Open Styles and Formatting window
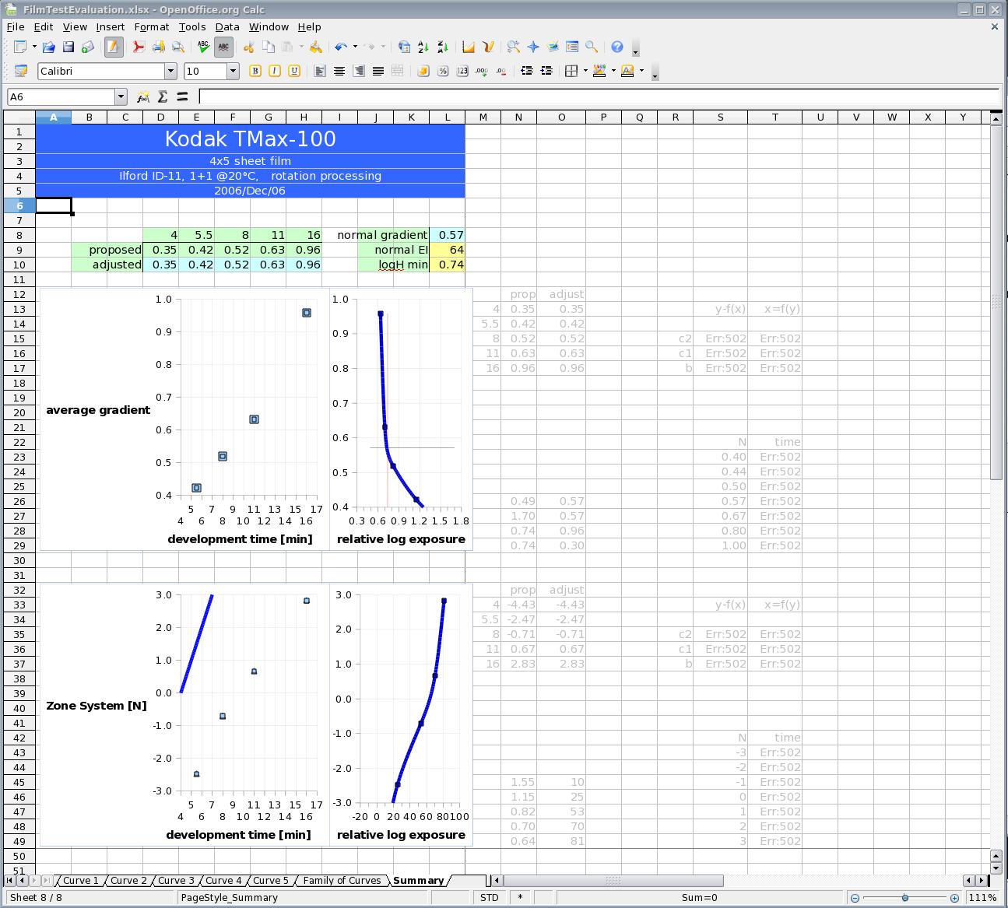The image size is (1008, 908). click(x=21, y=71)
